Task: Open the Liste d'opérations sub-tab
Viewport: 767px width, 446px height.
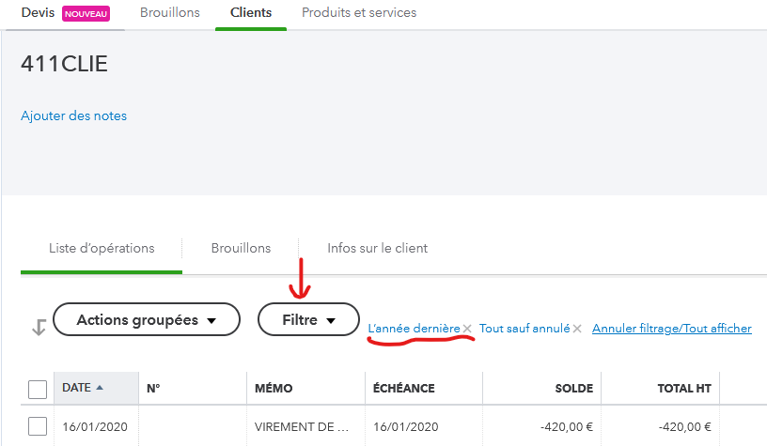Action: (x=102, y=249)
